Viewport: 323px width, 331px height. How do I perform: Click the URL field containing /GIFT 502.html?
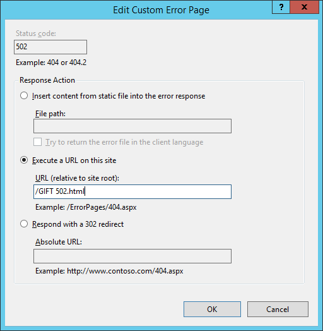(x=132, y=191)
